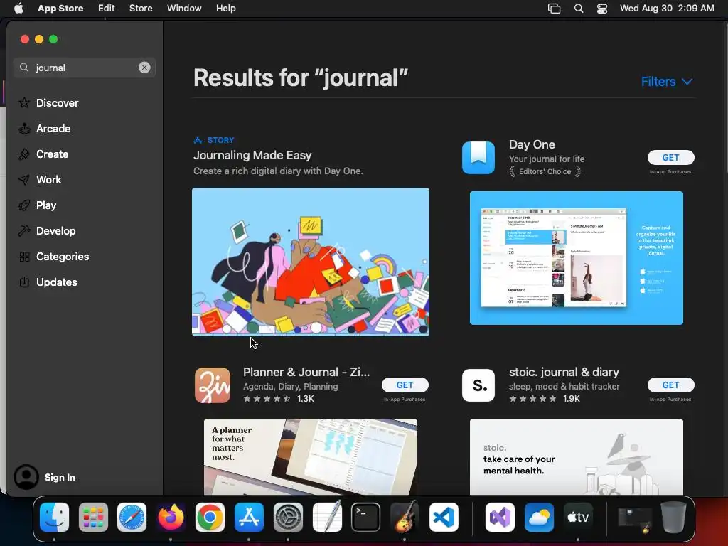Launch GarageBand from the Dock
This screenshot has width=728, height=546.
(405, 517)
